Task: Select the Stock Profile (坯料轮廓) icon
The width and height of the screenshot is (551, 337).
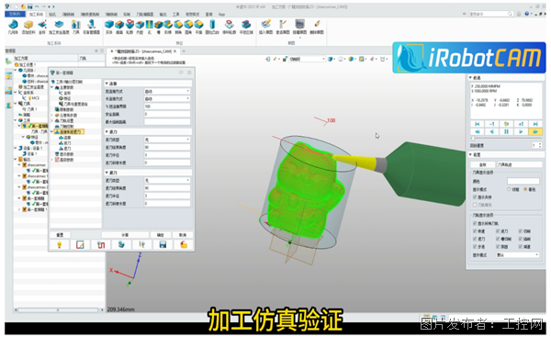Action: (x=229, y=27)
